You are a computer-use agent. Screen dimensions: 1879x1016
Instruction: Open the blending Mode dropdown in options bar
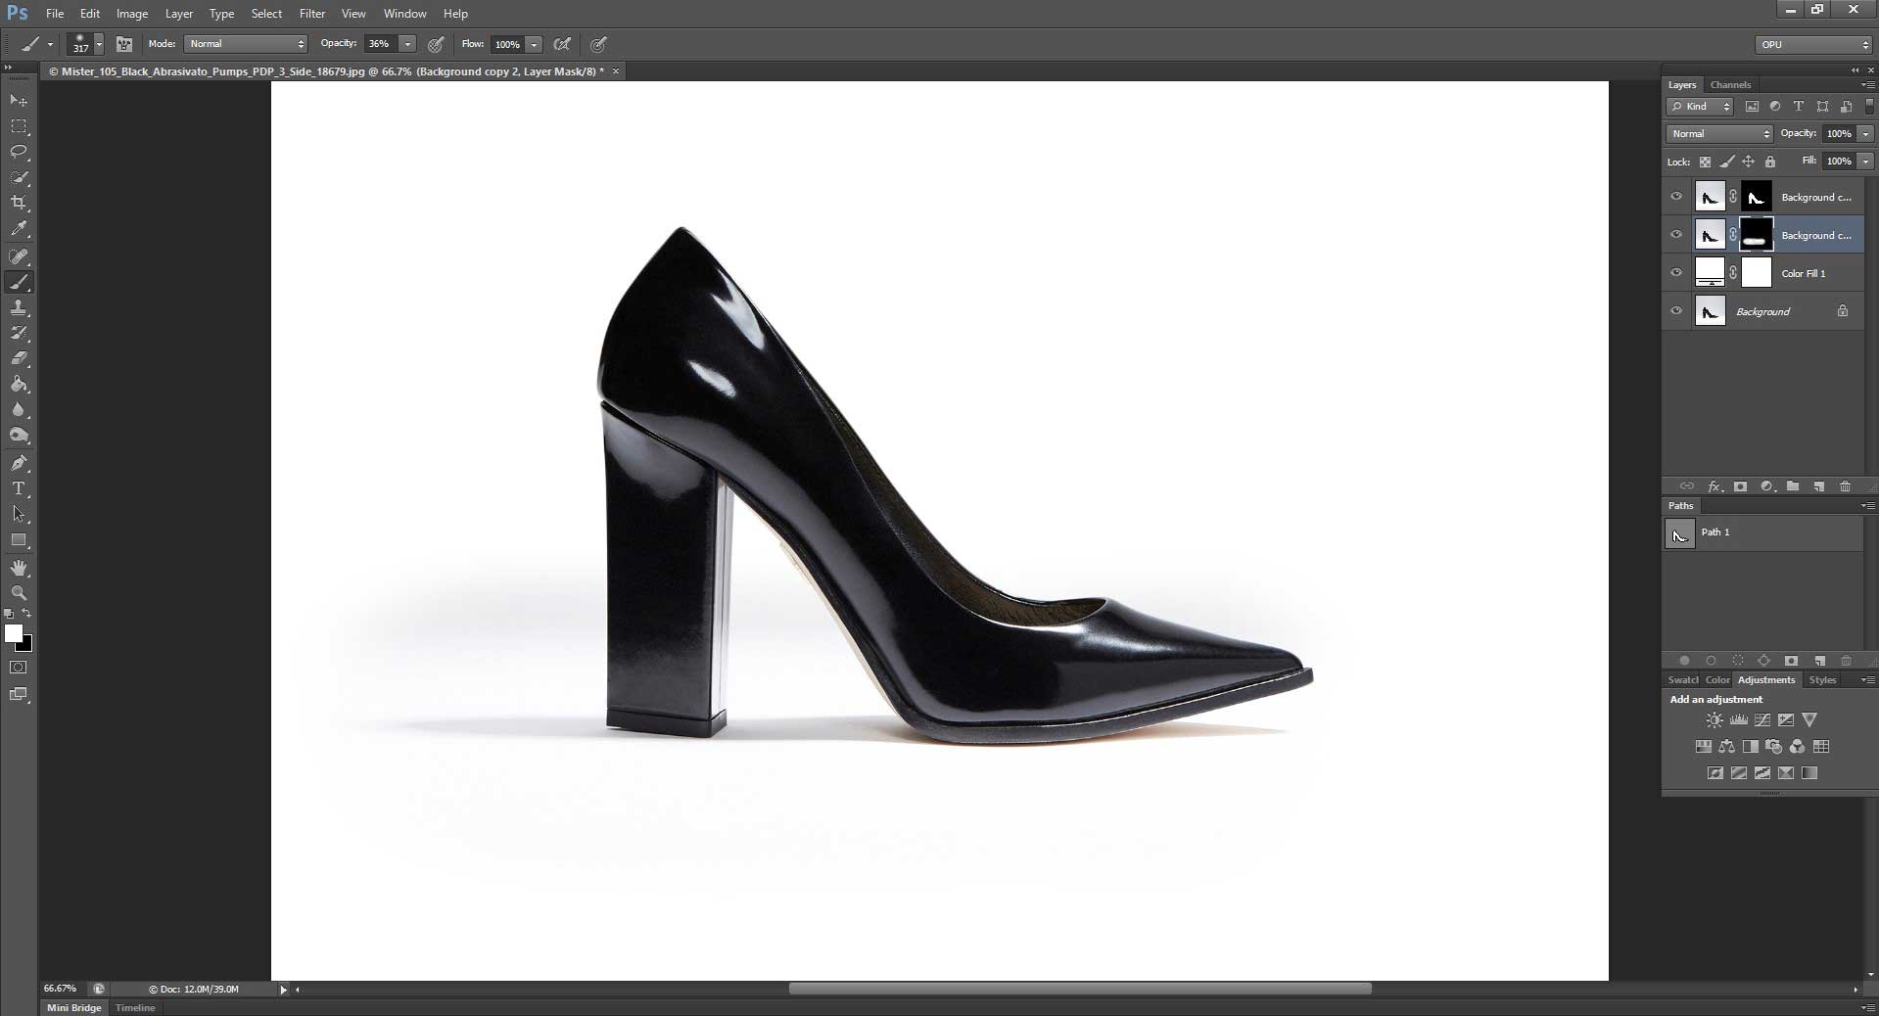(244, 44)
